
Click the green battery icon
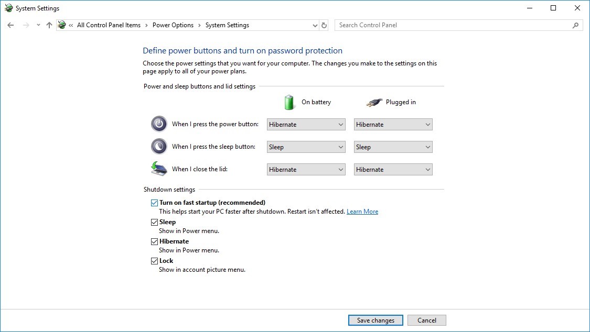click(289, 102)
